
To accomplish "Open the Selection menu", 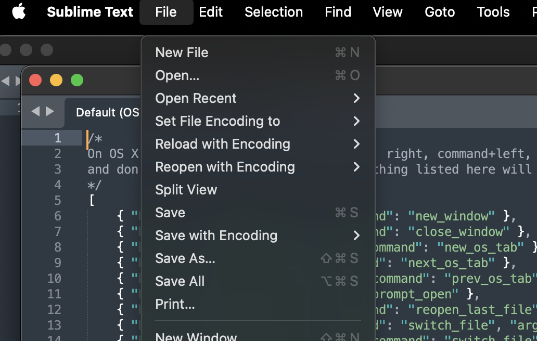I will point(274,12).
